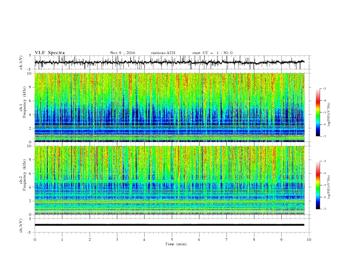
Task: Click the ch.2 spectrogram color scale bar
Action: pos(318,185)
